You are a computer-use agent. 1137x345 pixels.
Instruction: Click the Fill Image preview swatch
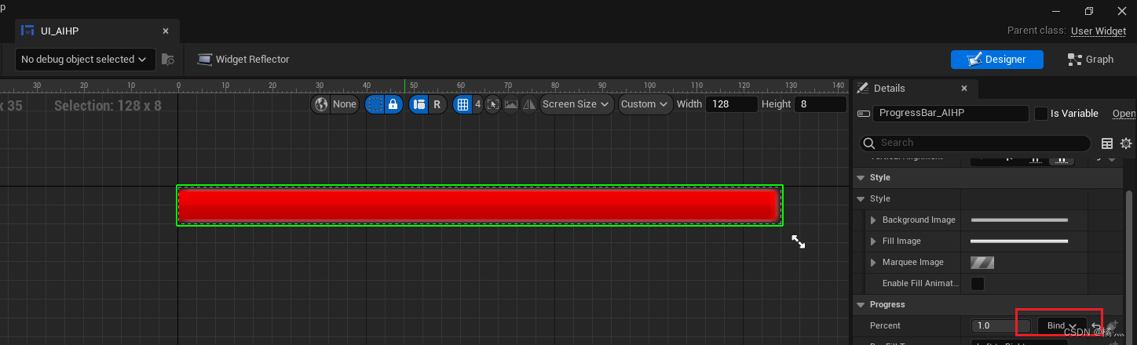[x=1019, y=241]
